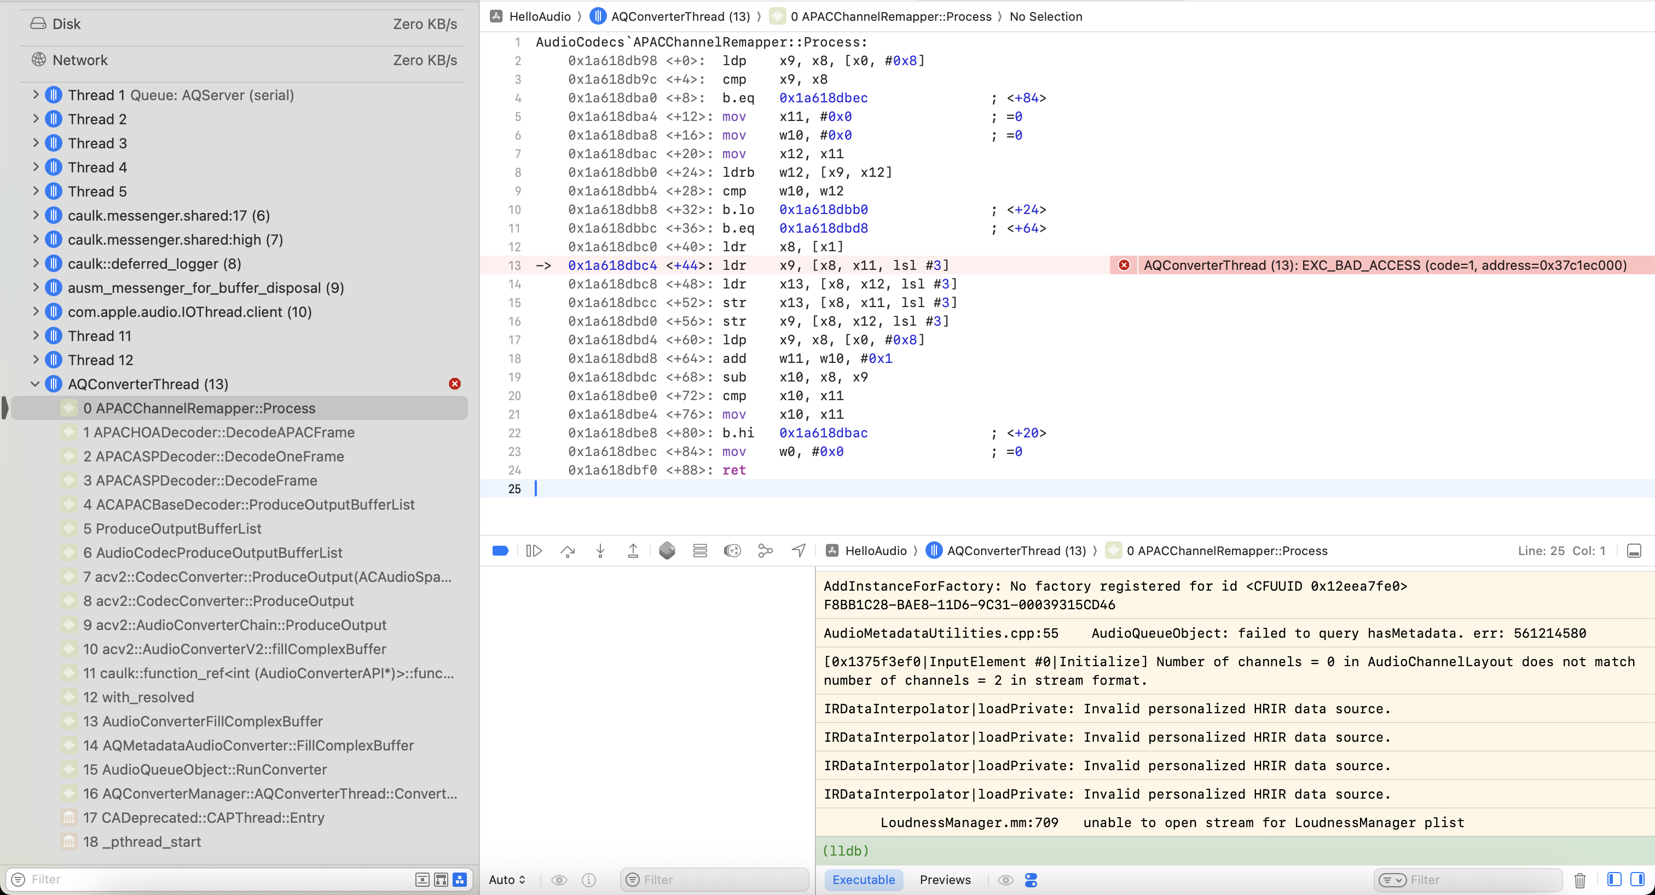Select the Previews console tab

(945, 880)
